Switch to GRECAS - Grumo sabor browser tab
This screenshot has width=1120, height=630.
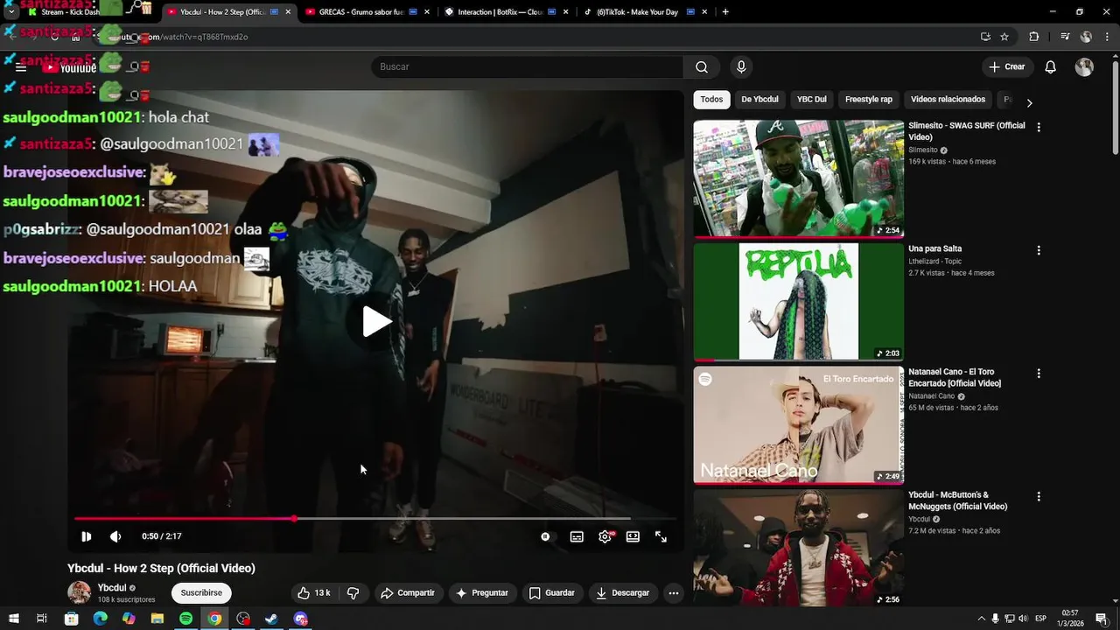pos(366,12)
